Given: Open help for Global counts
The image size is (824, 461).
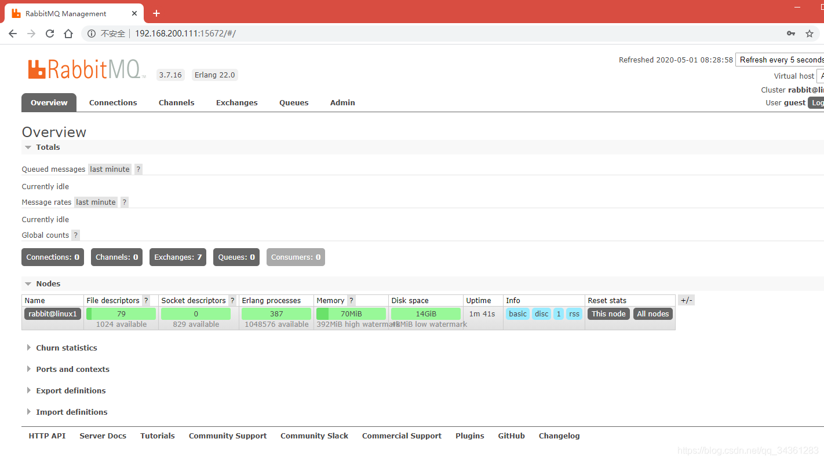Looking at the screenshot, I should [76, 235].
